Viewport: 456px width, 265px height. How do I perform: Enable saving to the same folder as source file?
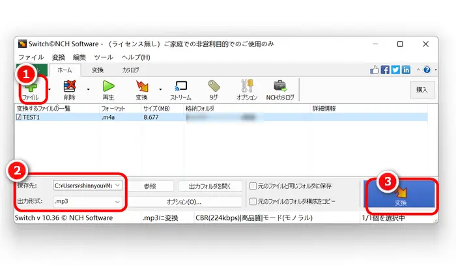click(252, 186)
